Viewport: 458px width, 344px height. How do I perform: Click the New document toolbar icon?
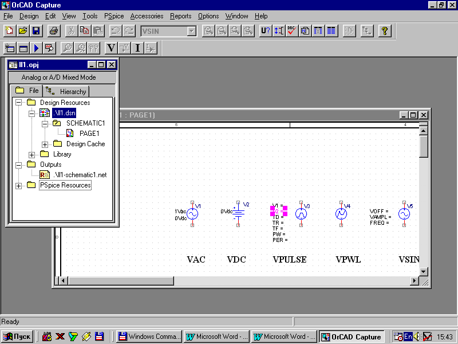click(10, 31)
